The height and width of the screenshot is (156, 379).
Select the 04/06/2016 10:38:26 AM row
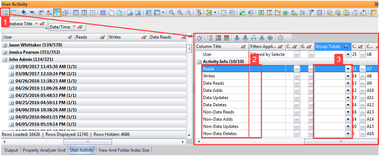pos(46,110)
